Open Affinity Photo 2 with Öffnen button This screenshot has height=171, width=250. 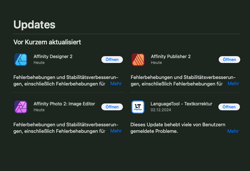click(x=112, y=107)
